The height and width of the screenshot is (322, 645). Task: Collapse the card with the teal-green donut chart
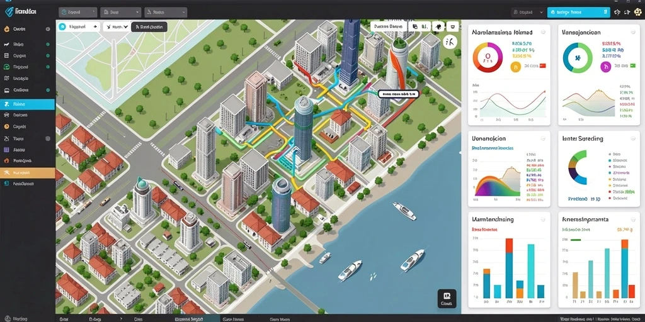(x=633, y=32)
